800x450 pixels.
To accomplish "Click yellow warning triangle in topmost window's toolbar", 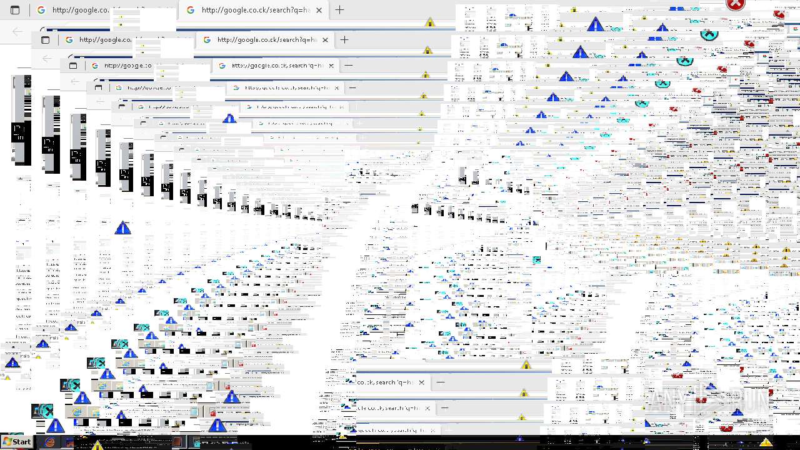I will pos(430,22).
